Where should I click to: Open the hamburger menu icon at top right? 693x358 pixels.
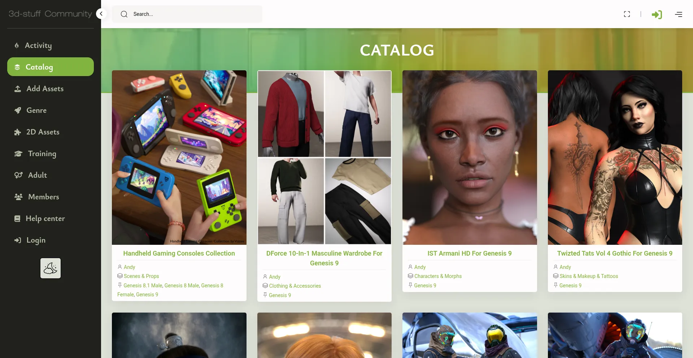point(679,14)
